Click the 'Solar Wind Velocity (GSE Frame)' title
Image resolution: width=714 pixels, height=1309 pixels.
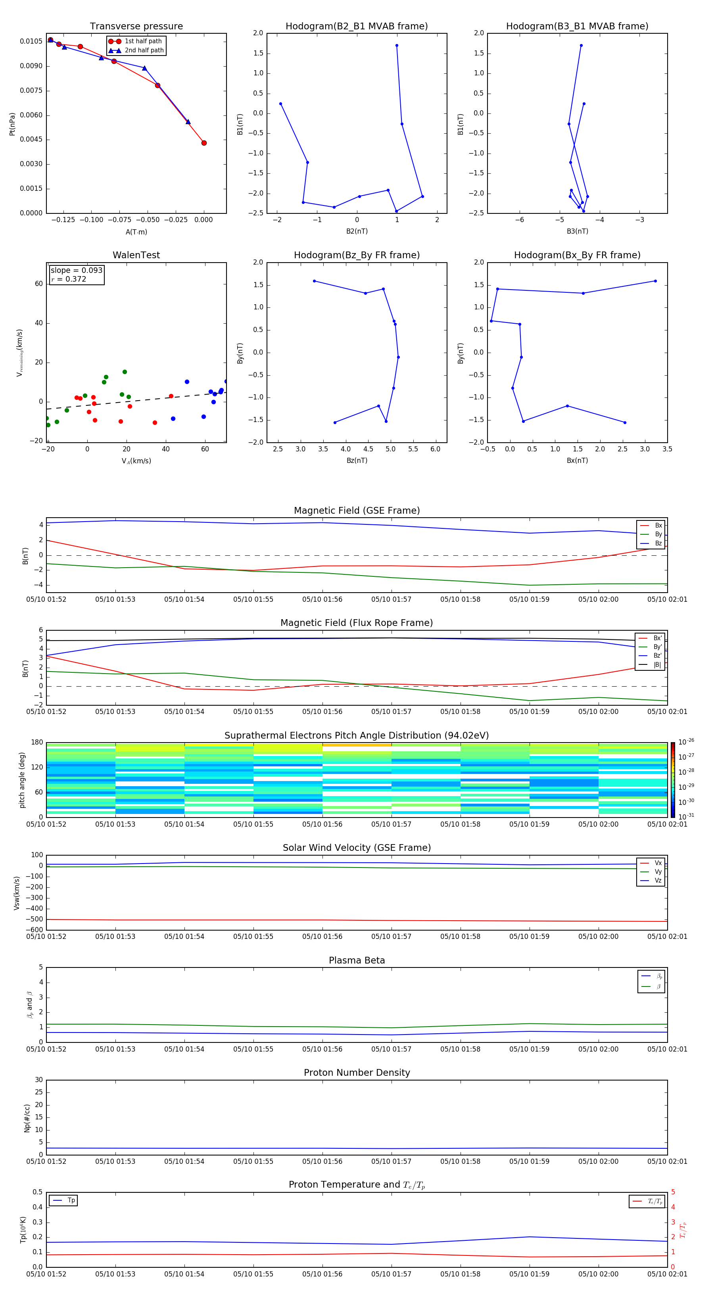[357, 848]
